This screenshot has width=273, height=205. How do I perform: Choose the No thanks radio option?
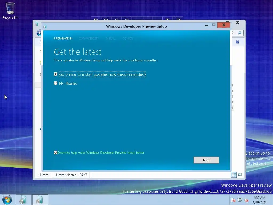(55, 83)
